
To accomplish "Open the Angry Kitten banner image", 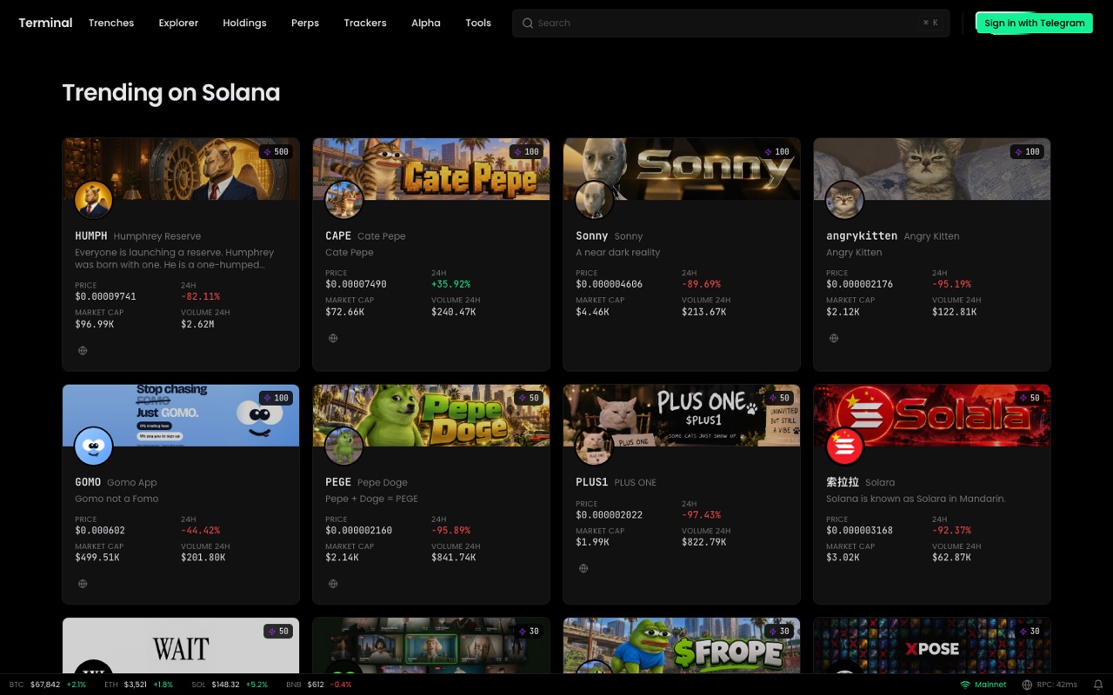I will [932, 169].
